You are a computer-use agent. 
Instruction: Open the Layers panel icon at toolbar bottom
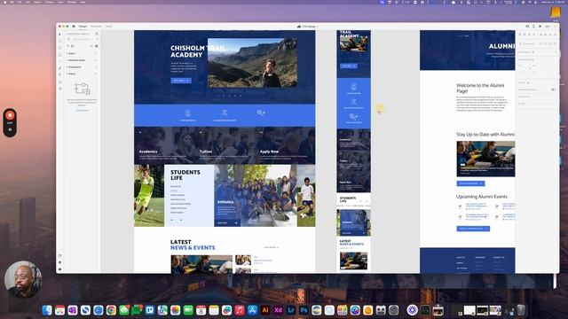(x=59, y=262)
